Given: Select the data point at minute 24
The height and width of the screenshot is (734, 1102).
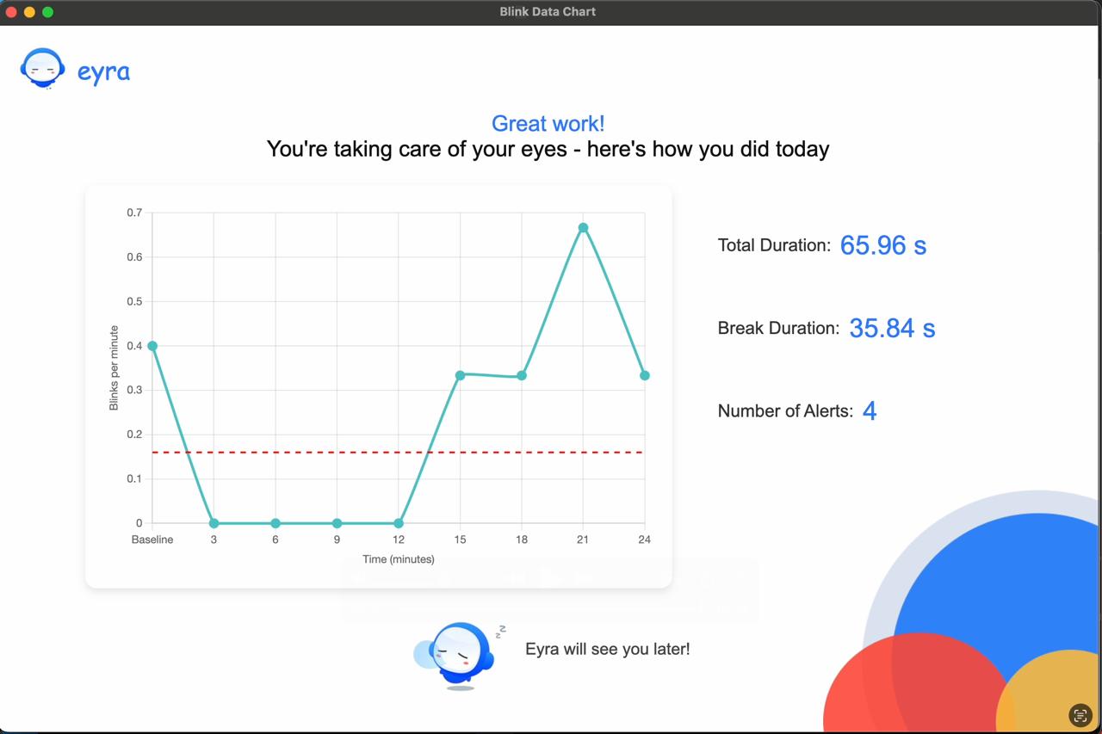Looking at the screenshot, I should 645,376.
